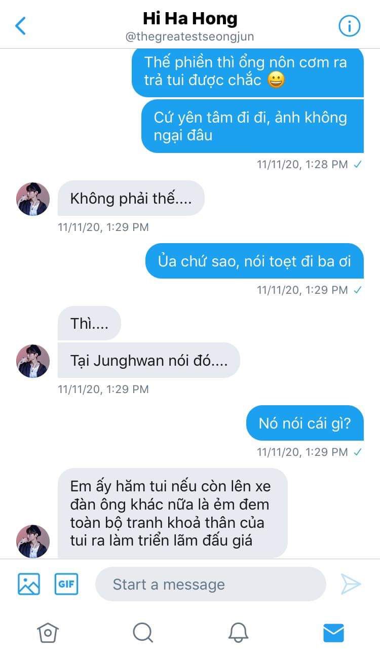
Task: Tap the 1:28 PM read checkmark timestamp
Action: click(x=309, y=164)
